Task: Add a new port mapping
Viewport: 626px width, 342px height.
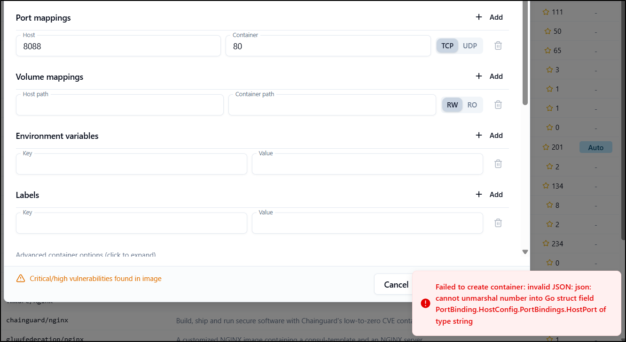Action: pos(489,17)
